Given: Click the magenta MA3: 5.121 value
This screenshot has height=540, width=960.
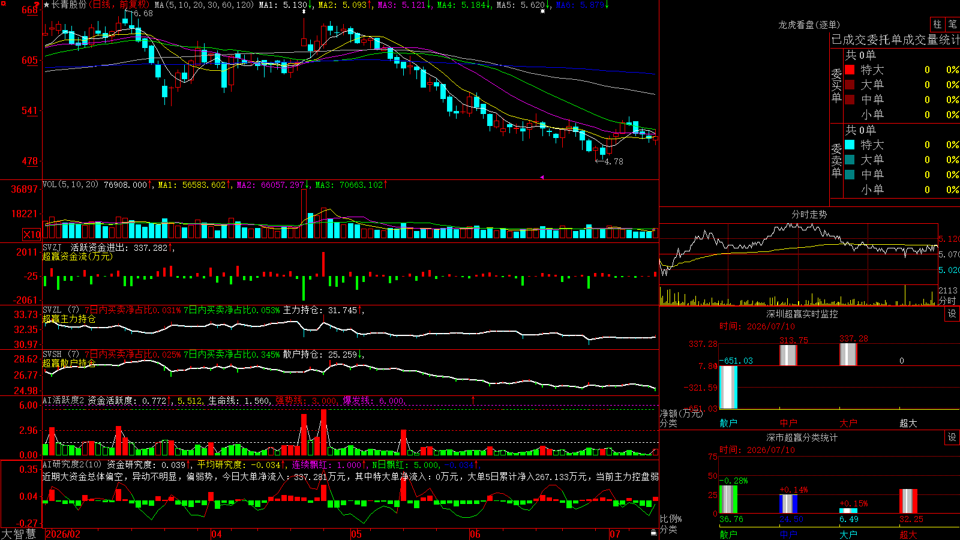Looking at the screenshot, I should tap(404, 5).
